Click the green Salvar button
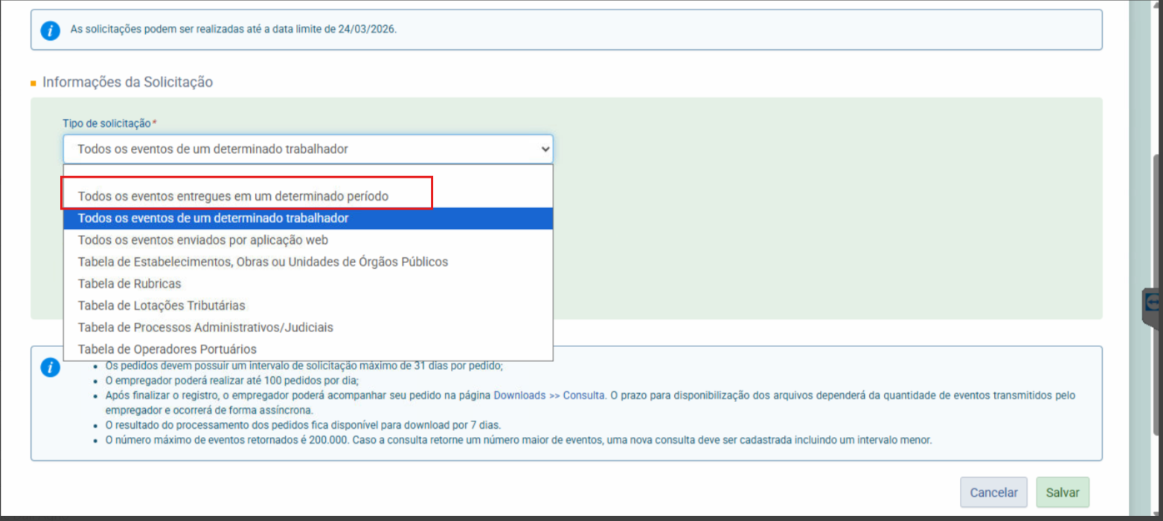 point(1062,492)
